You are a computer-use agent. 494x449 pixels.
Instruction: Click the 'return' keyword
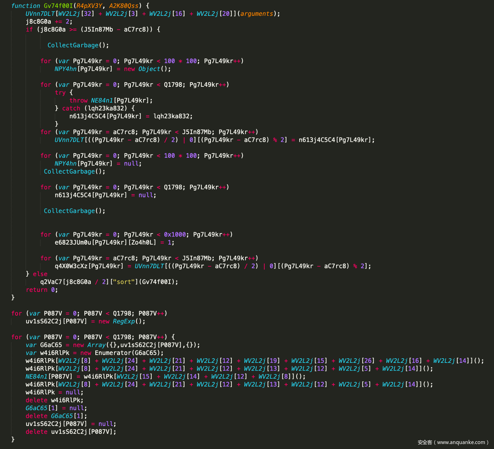[x=36, y=290]
